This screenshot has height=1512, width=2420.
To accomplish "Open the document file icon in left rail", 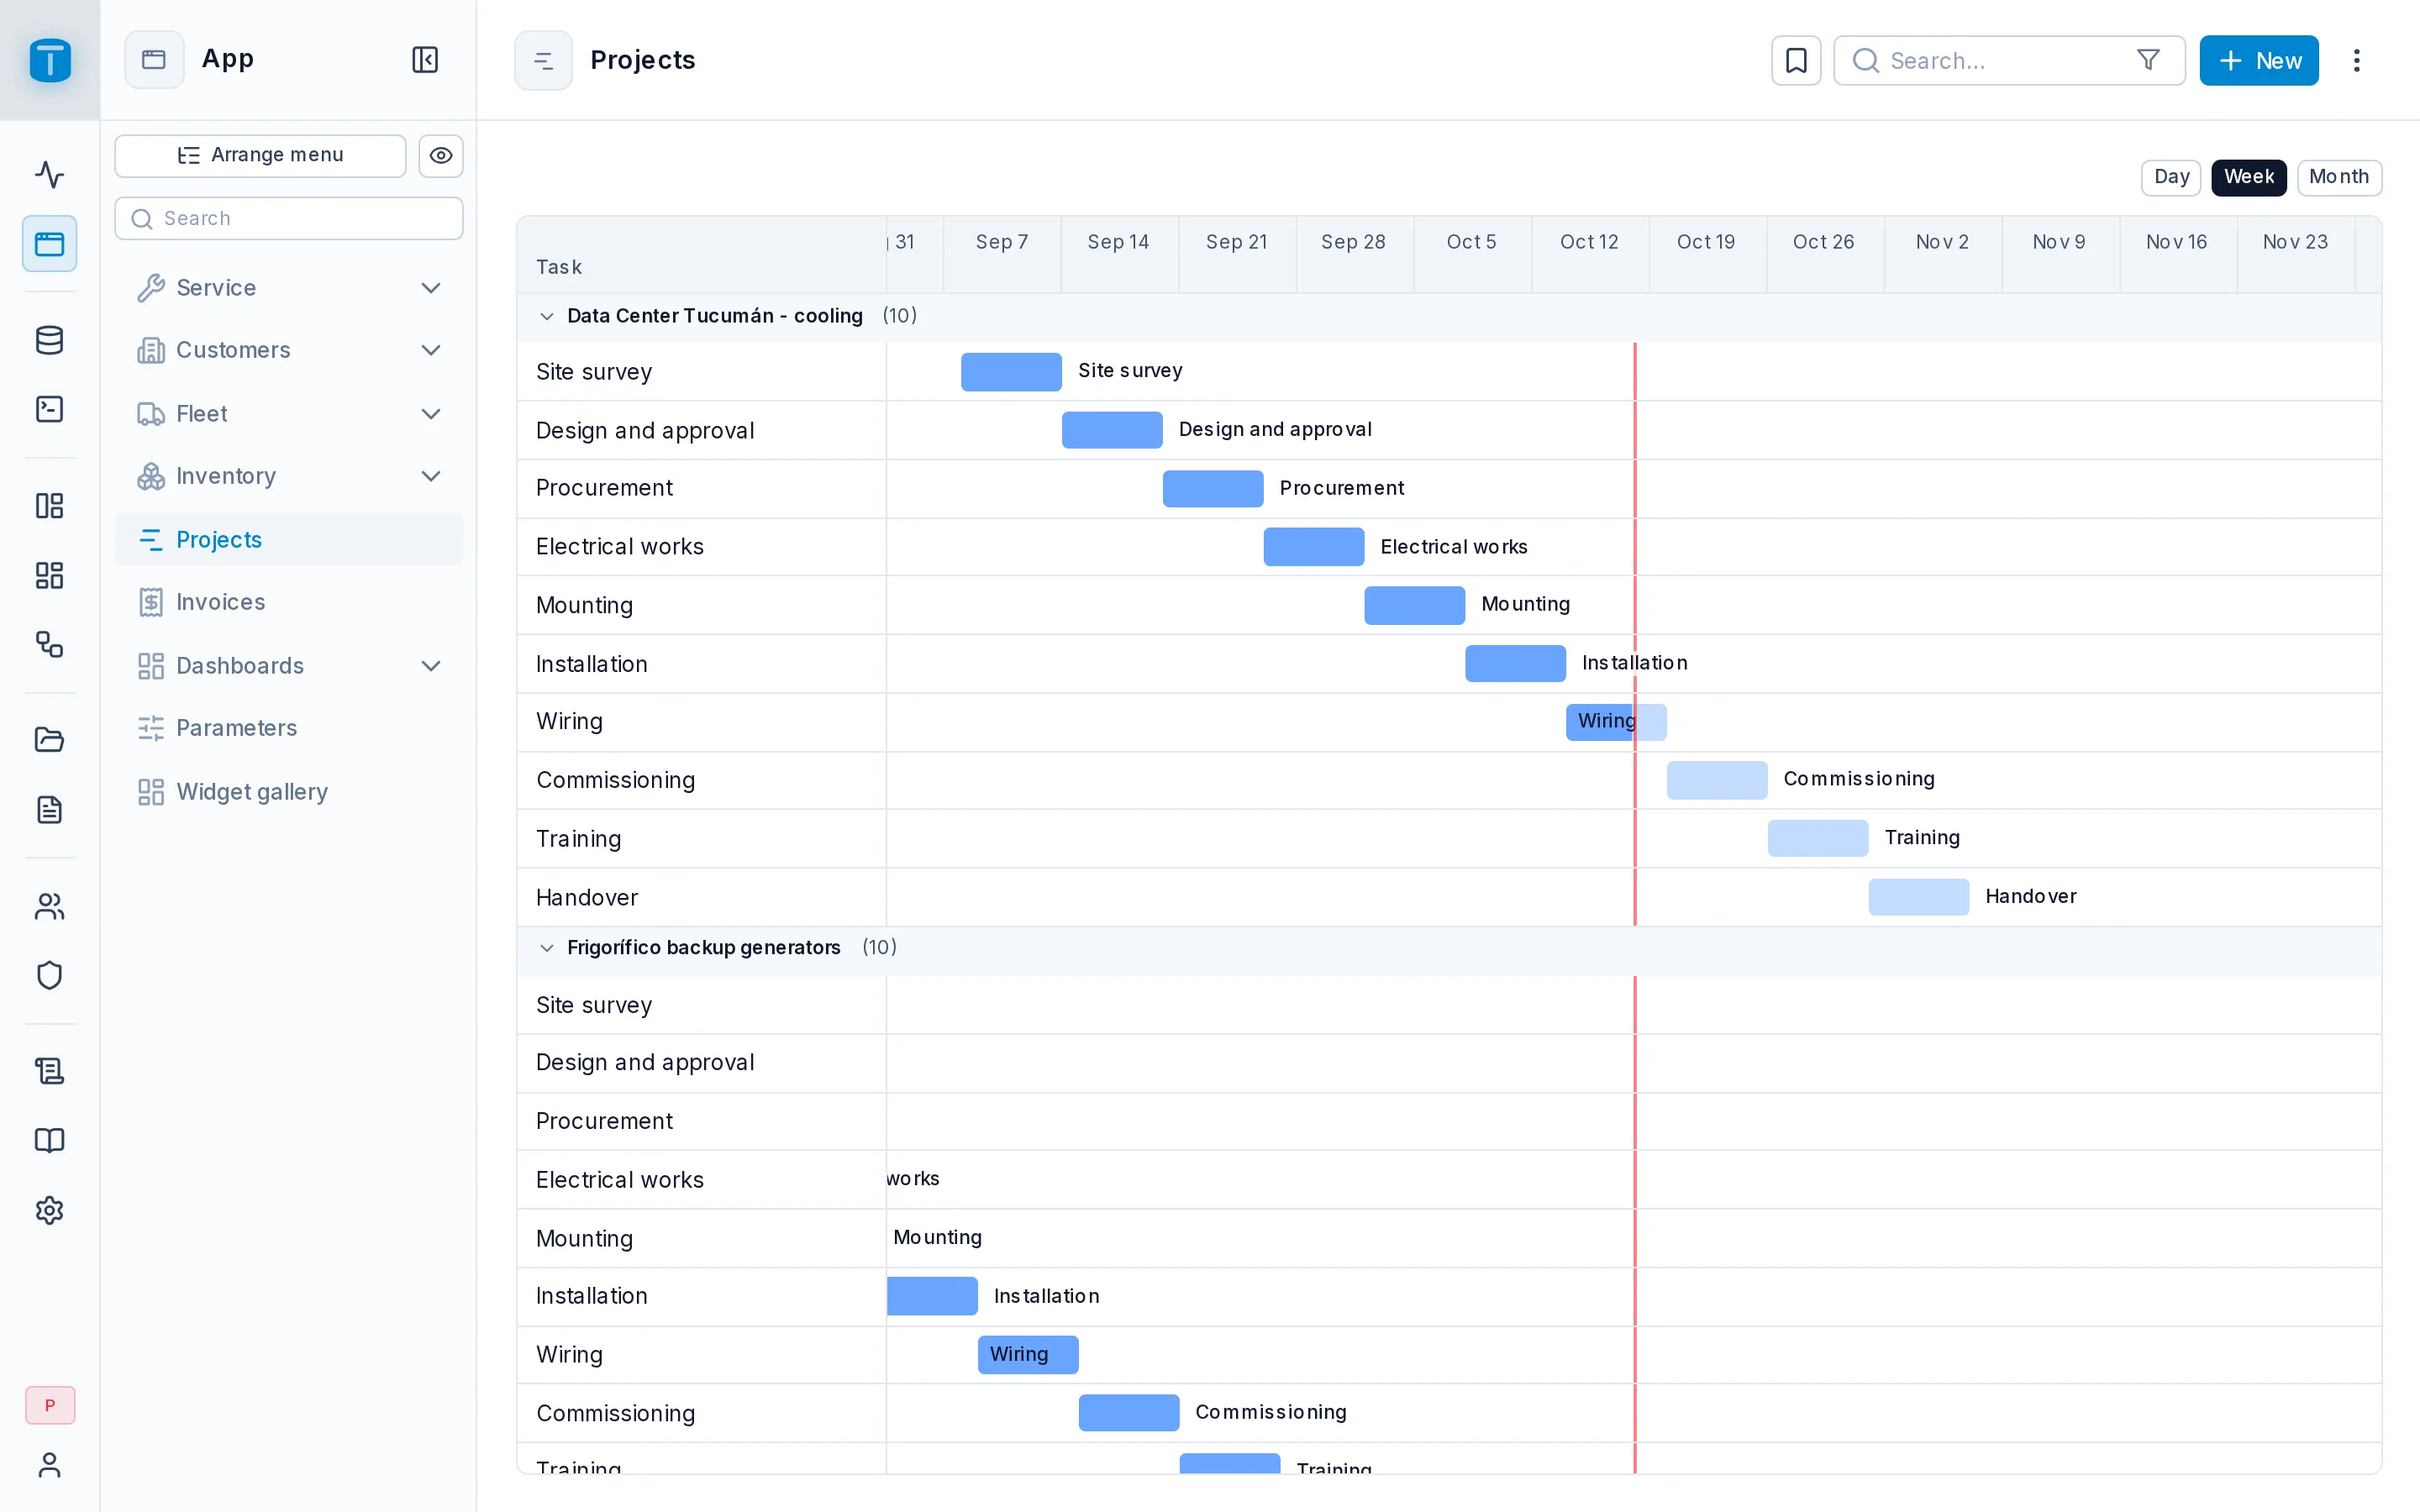I will (x=50, y=809).
